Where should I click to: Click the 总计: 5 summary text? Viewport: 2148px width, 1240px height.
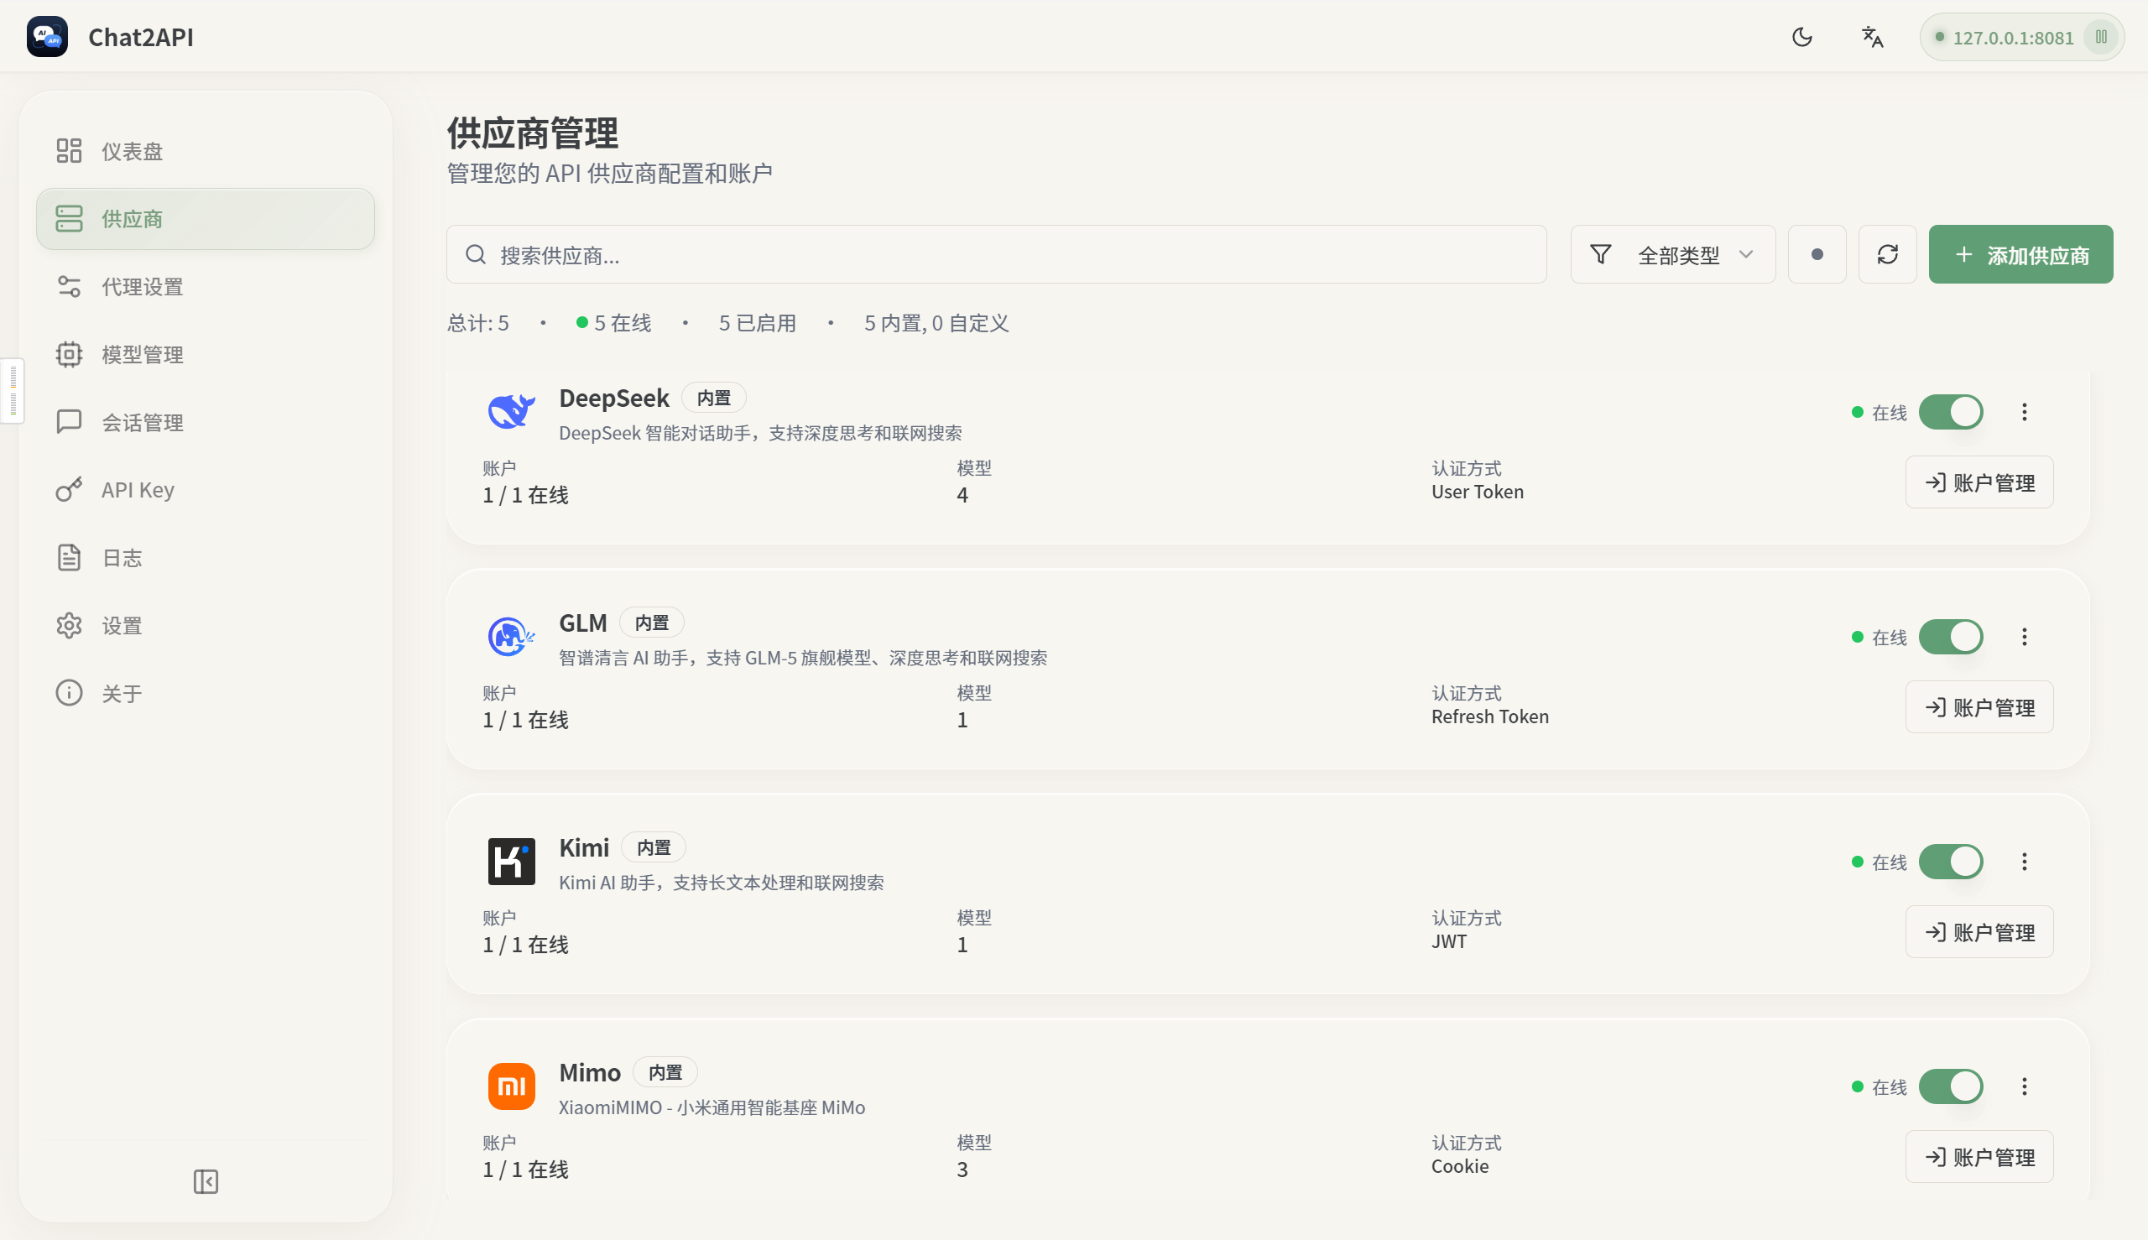[477, 323]
